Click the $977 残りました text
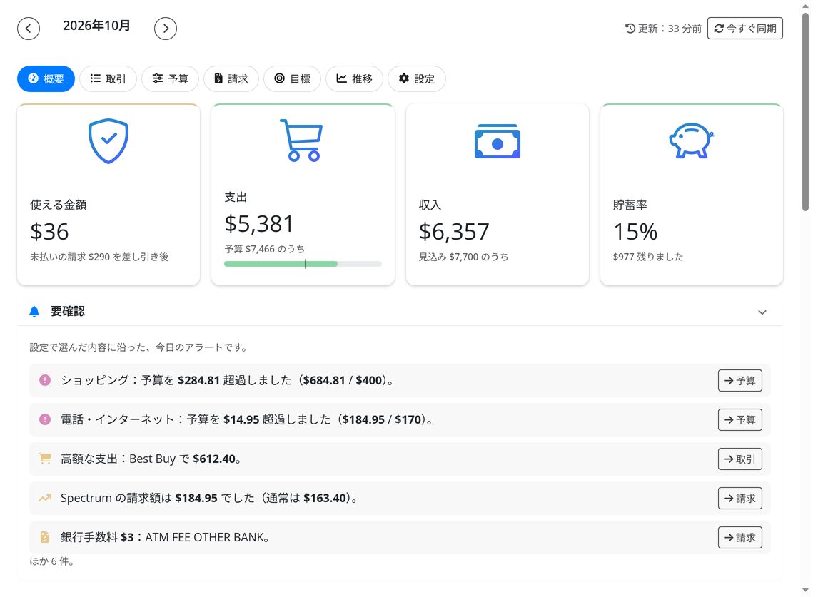Image resolution: width=828 pixels, height=597 pixels. pos(648,257)
